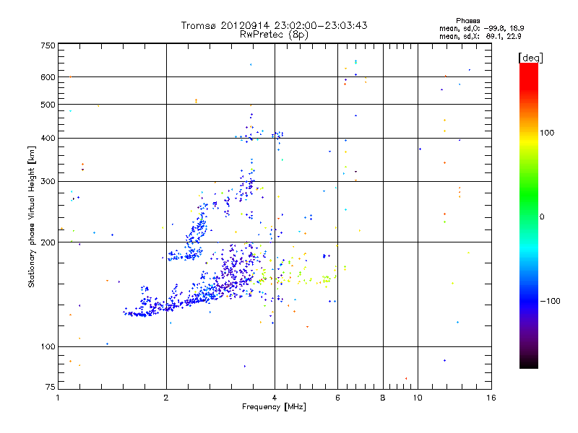Click the colorbar '-100' tick label
This screenshot has height=433, width=578.
[x=550, y=301]
